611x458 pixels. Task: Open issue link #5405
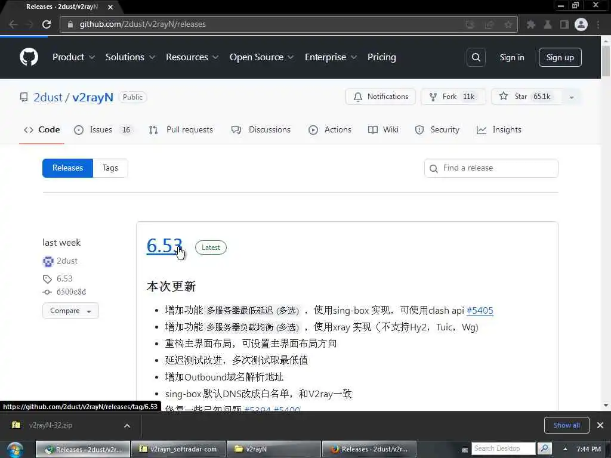click(480, 310)
